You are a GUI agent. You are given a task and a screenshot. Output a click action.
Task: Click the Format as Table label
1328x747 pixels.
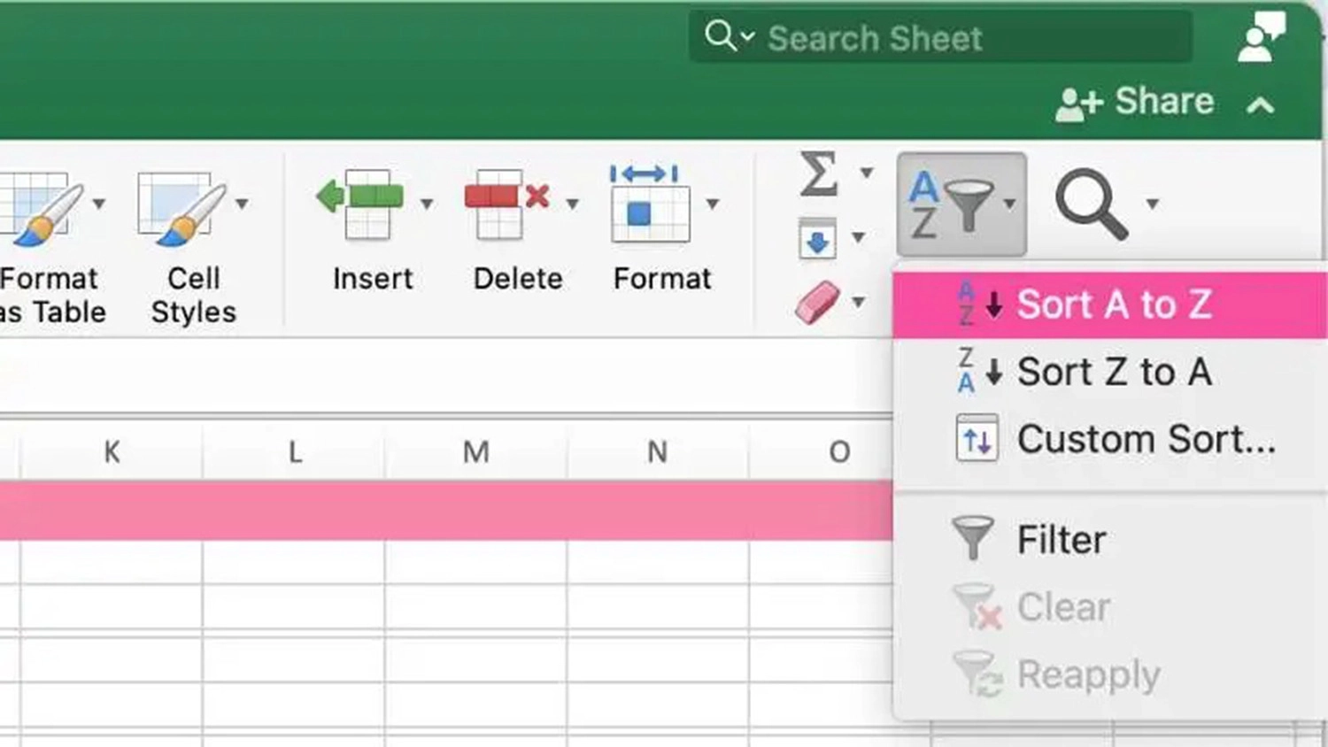(51, 296)
